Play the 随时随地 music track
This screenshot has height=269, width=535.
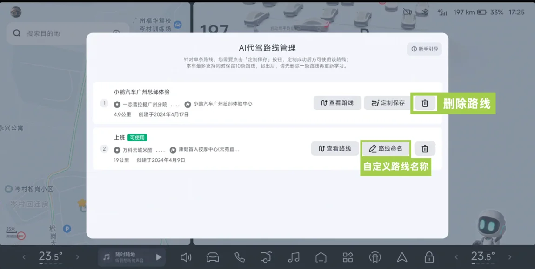tap(159, 257)
